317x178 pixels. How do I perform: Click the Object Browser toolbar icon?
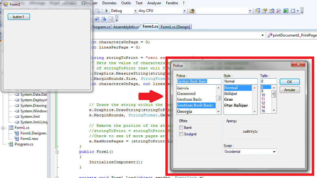[271, 11]
